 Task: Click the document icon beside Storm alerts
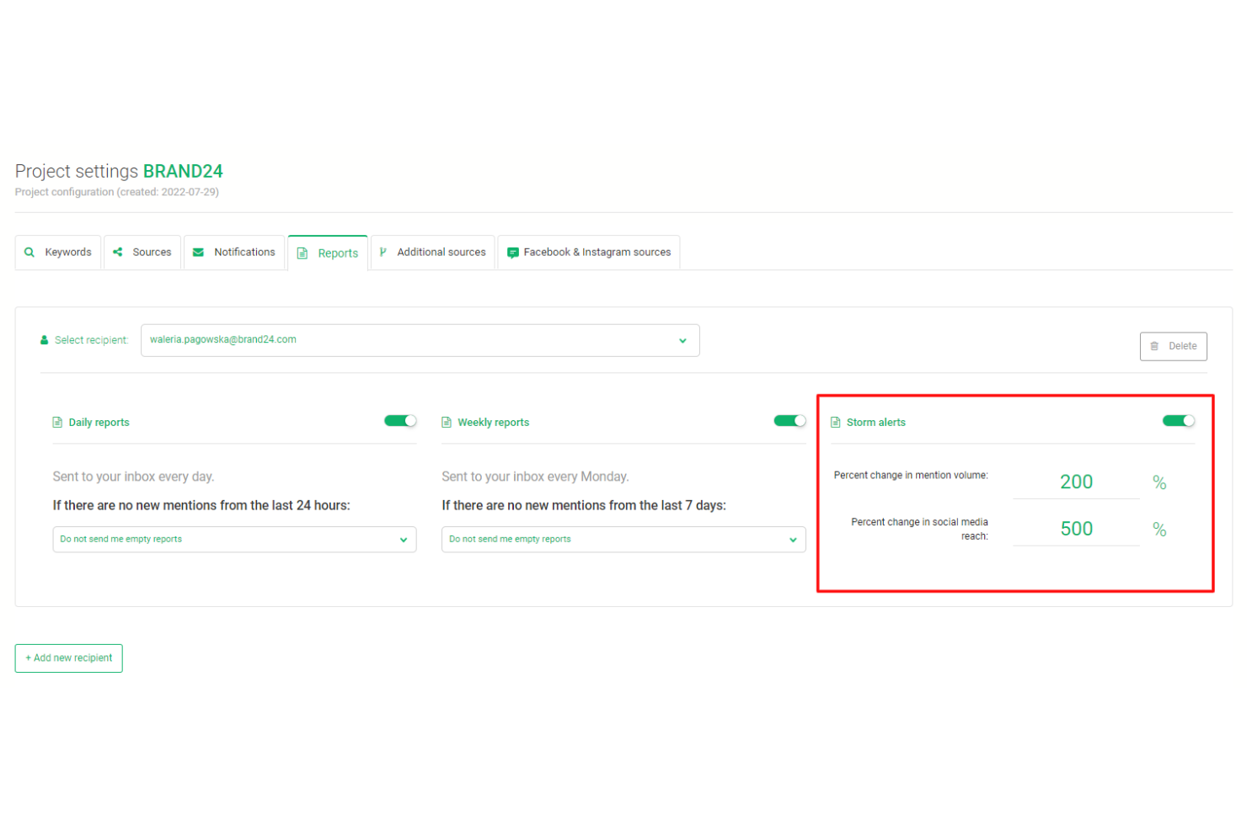coord(835,422)
